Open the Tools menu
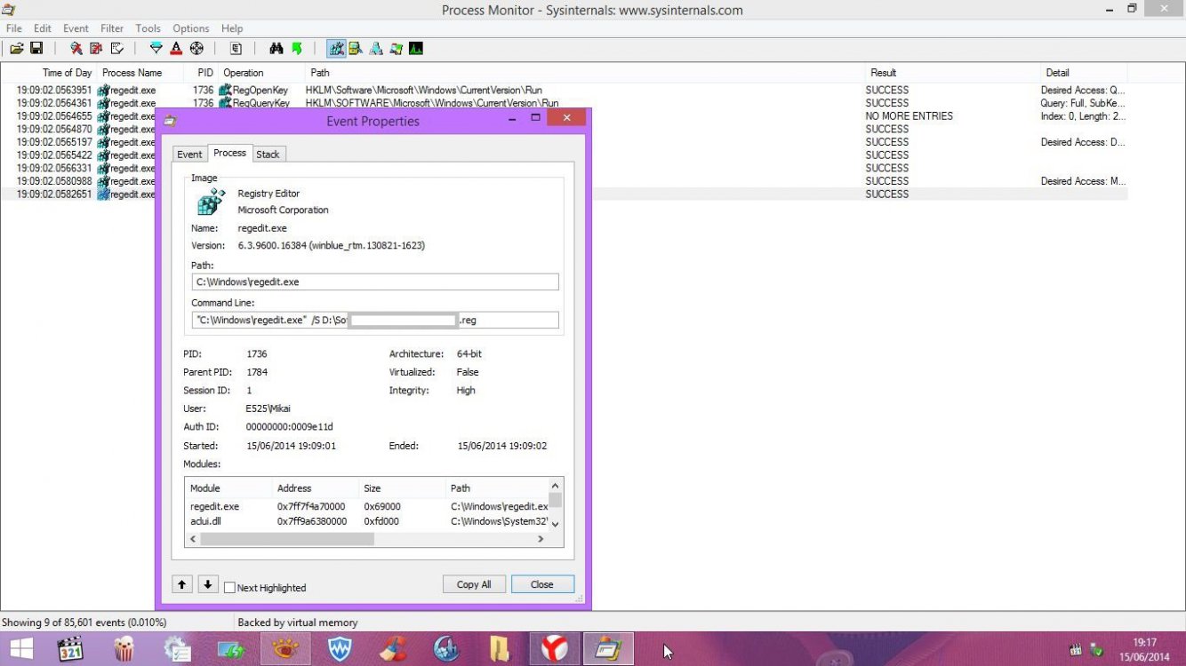Image resolution: width=1186 pixels, height=666 pixels. pos(148,28)
